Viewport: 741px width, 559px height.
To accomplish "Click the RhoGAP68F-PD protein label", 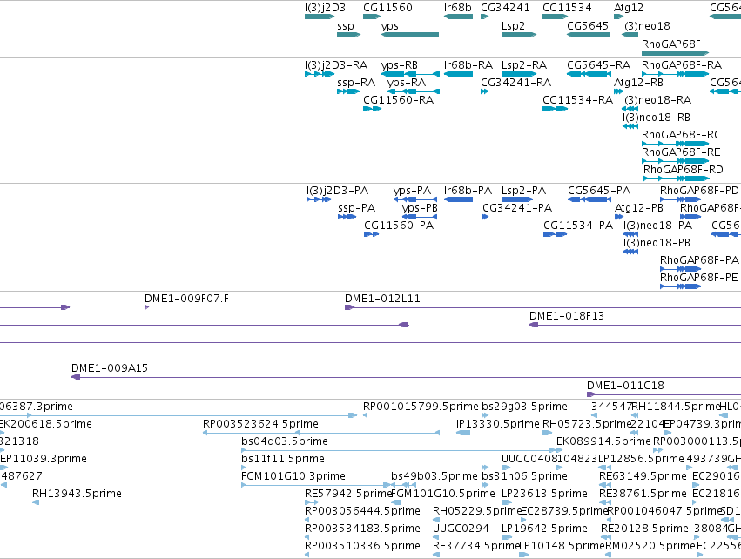I will pyautogui.click(x=699, y=191).
